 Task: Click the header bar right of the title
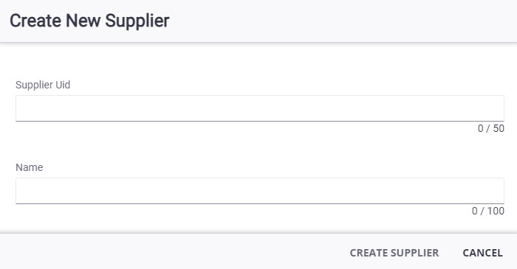click(343, 21)
